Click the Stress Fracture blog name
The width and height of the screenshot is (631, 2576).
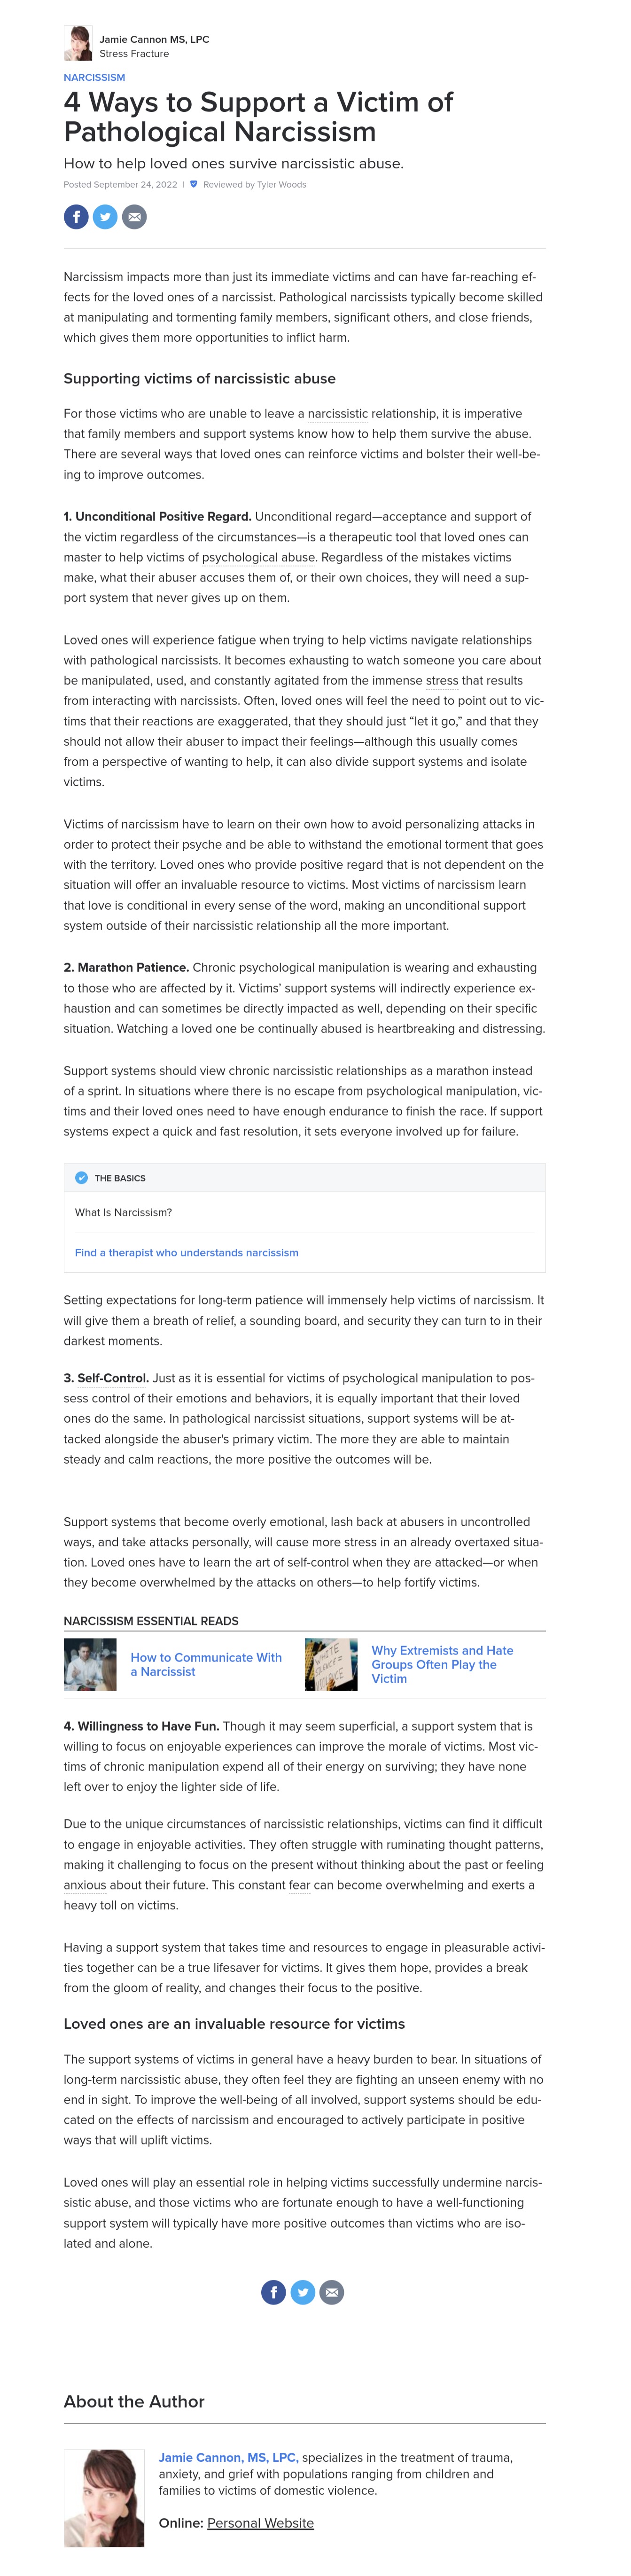134,54
